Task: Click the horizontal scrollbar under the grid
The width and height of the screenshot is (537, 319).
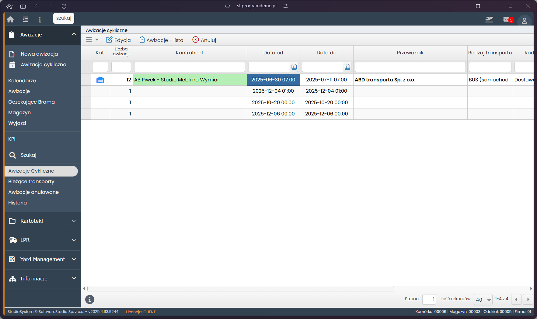Action: point(240,289)
